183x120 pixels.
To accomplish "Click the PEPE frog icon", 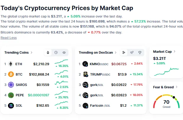I will click(x=11, y=95).
